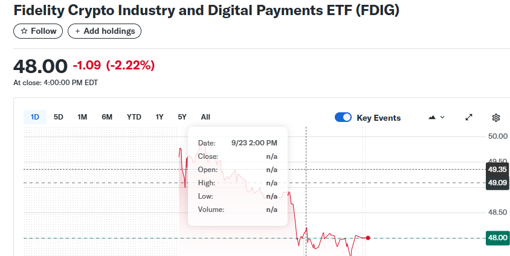
Task: Switch to the 5D range
Action: coord(59,117)
